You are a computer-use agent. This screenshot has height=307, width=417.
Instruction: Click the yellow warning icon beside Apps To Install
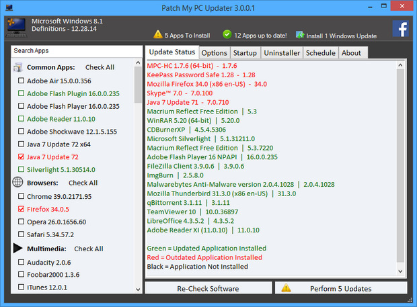coord(158,34)
